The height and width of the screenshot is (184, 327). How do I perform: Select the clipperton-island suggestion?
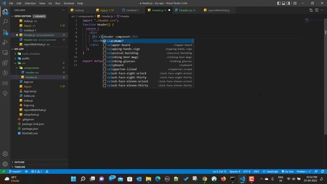tap(148, 70)
